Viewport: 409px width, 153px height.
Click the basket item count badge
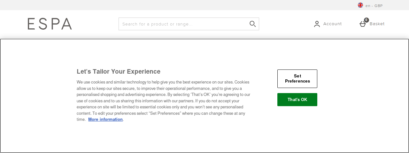pos(367,20)
